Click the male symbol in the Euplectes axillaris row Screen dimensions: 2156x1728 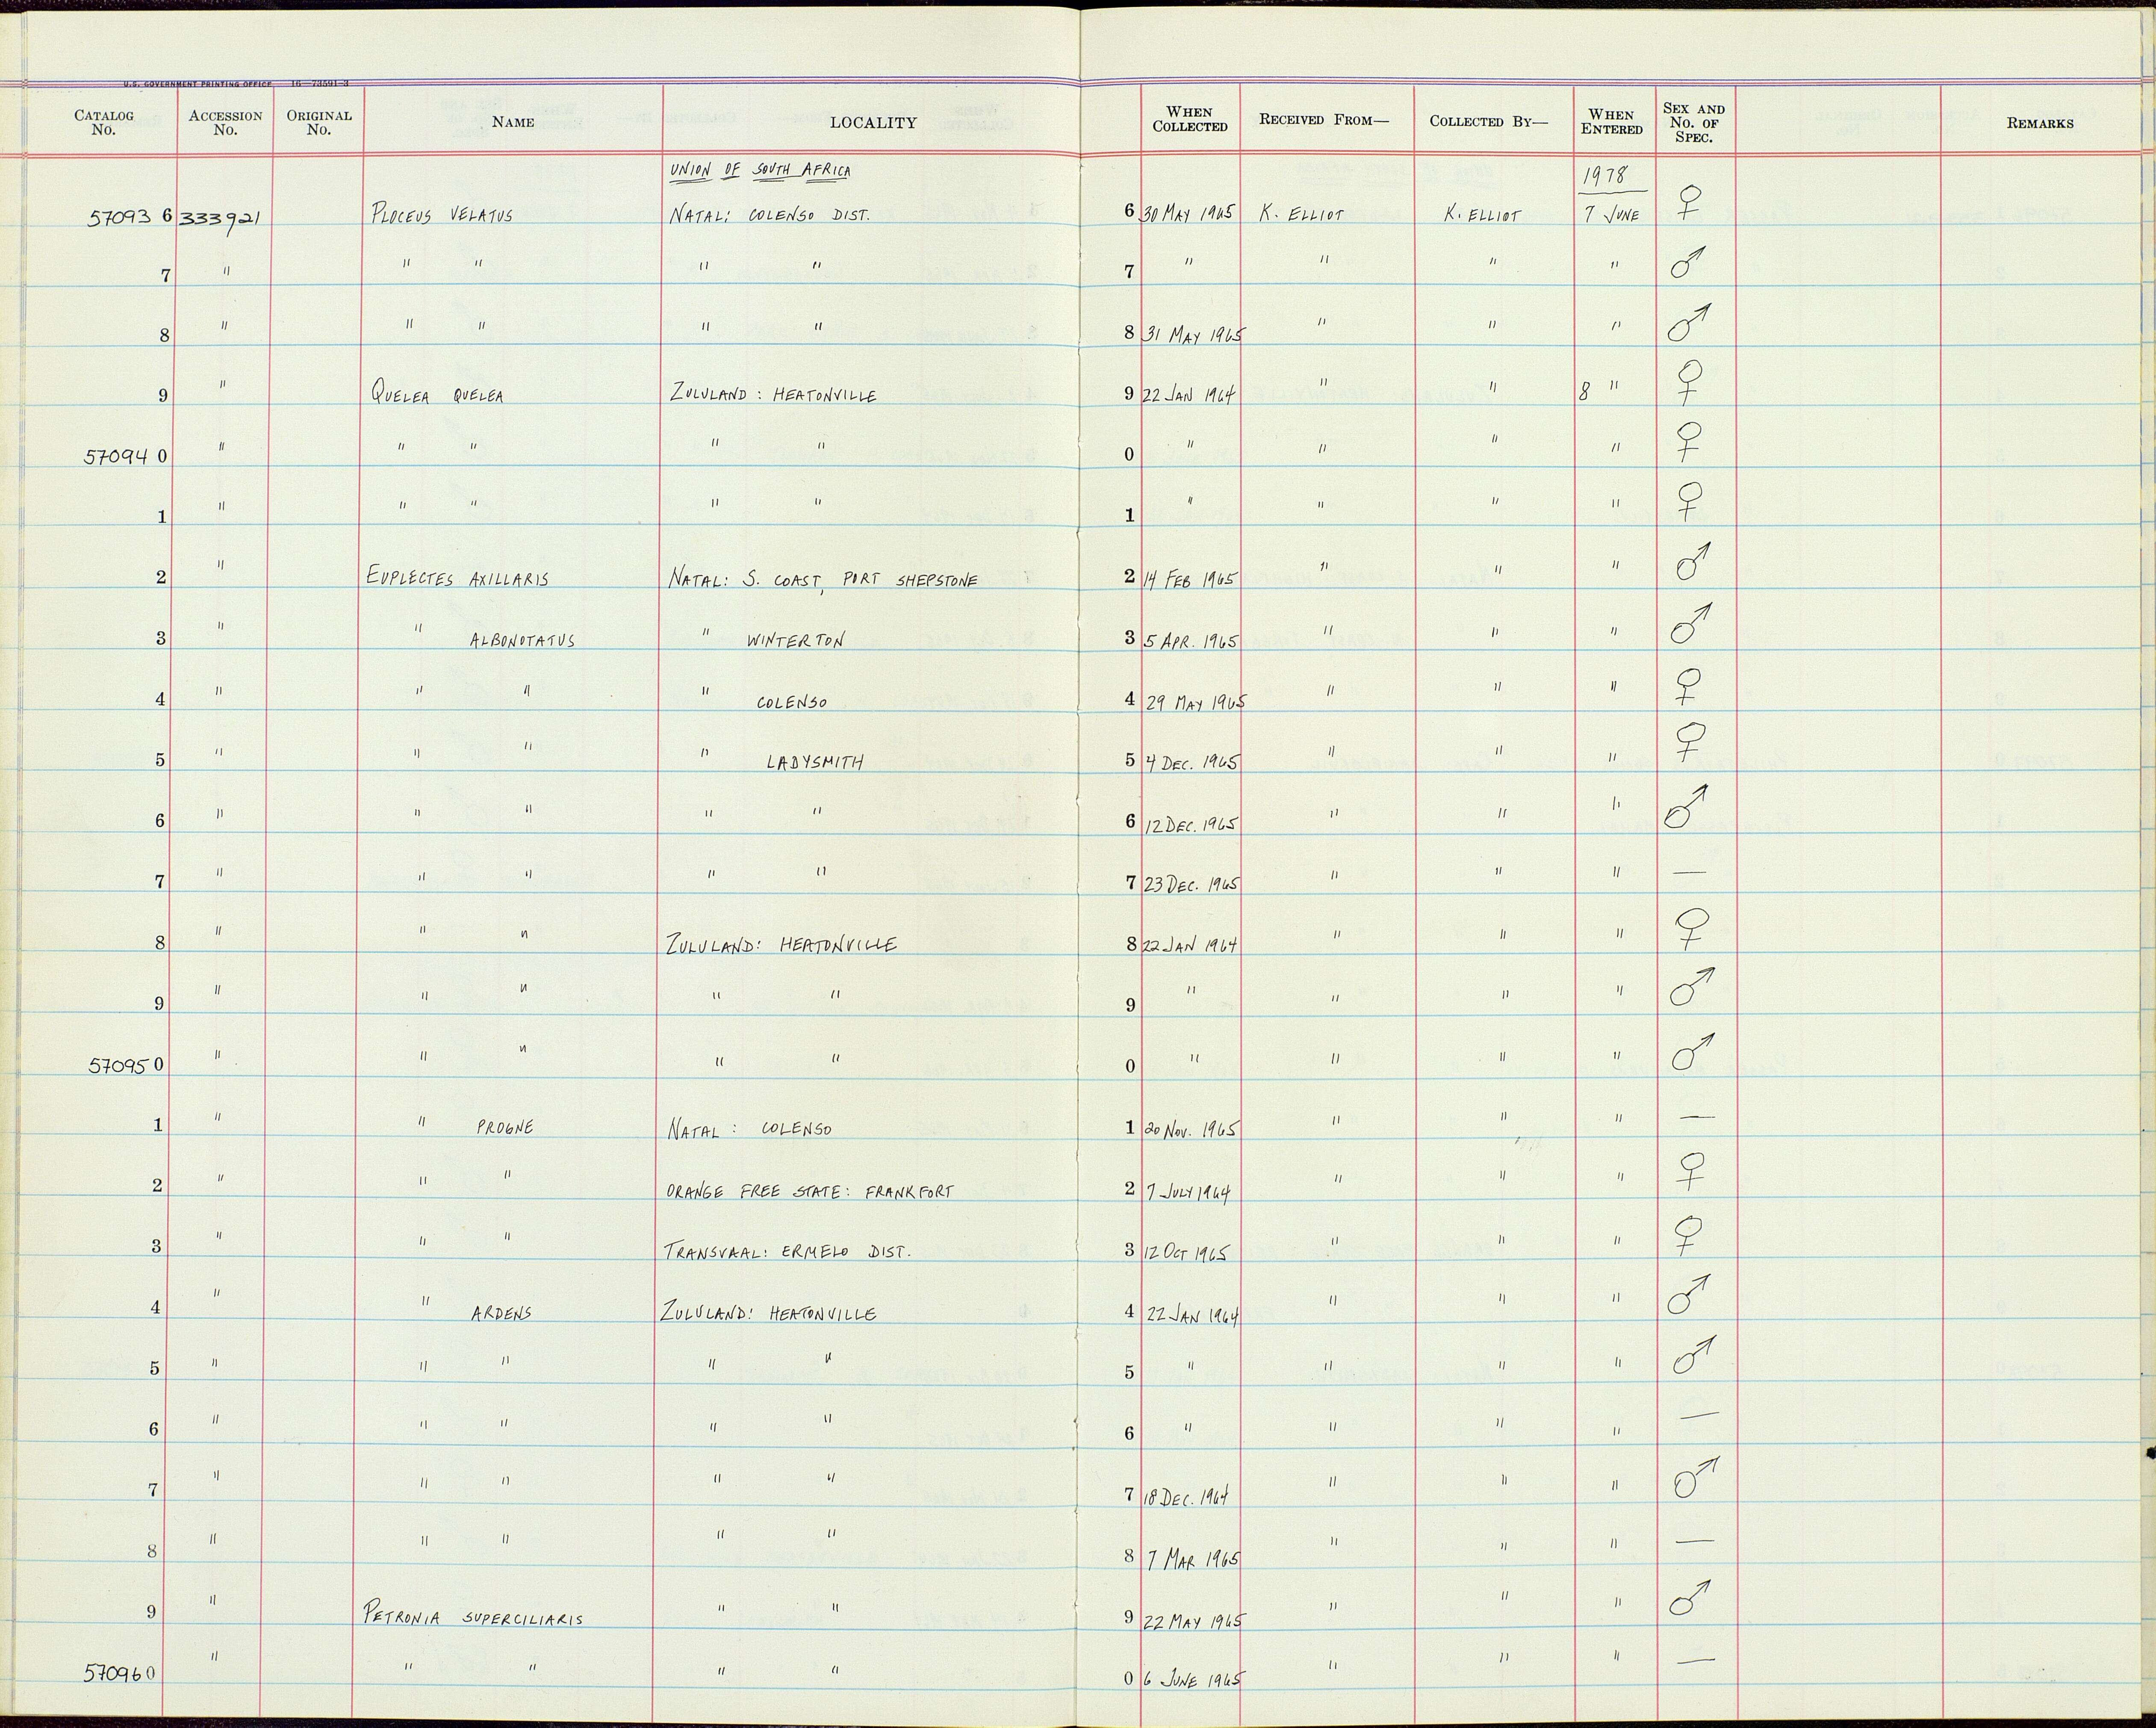click(x=1692, y=562)
